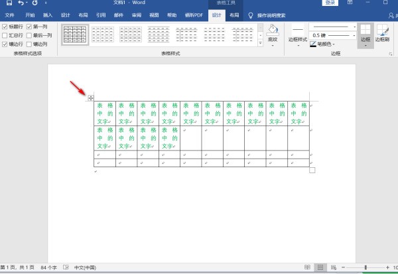The height and width of the screenshot is (274, 398).
Task: Click the zoom in plus button
Action: [x=387, y=267]
